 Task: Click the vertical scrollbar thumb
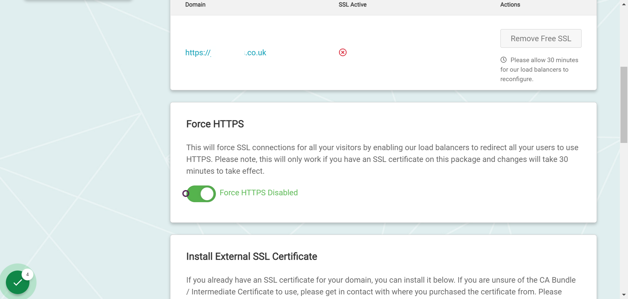(x=624, y=105)
